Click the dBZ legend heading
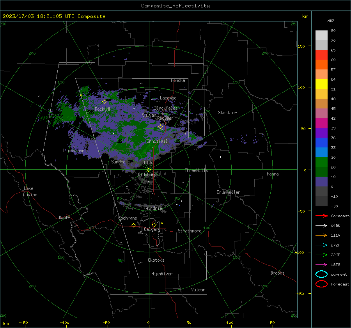Screen dimensions: 351x328 click(331, 21)
